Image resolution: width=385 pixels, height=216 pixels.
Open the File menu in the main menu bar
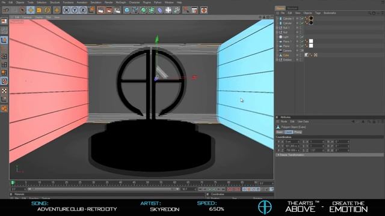tap(4, 2)
